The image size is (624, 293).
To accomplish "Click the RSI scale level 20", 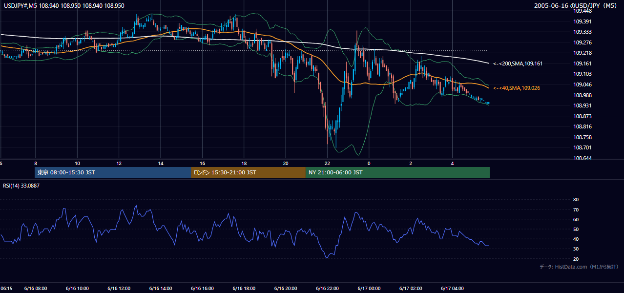I will [x=576, y=259].
